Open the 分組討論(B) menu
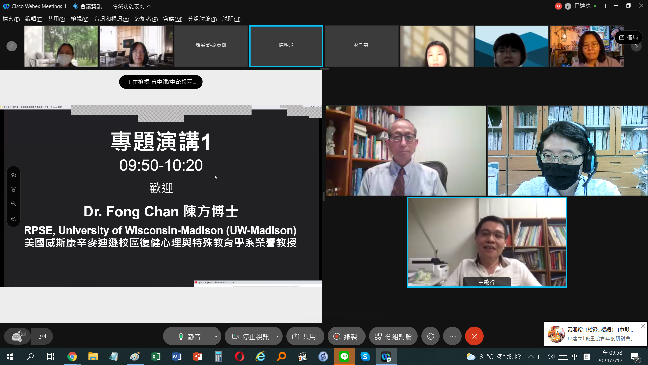The image size is (648, 365). pos(202,19)
